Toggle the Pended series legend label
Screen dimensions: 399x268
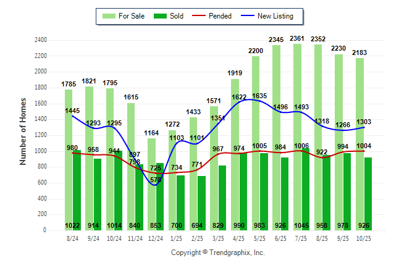220,16
